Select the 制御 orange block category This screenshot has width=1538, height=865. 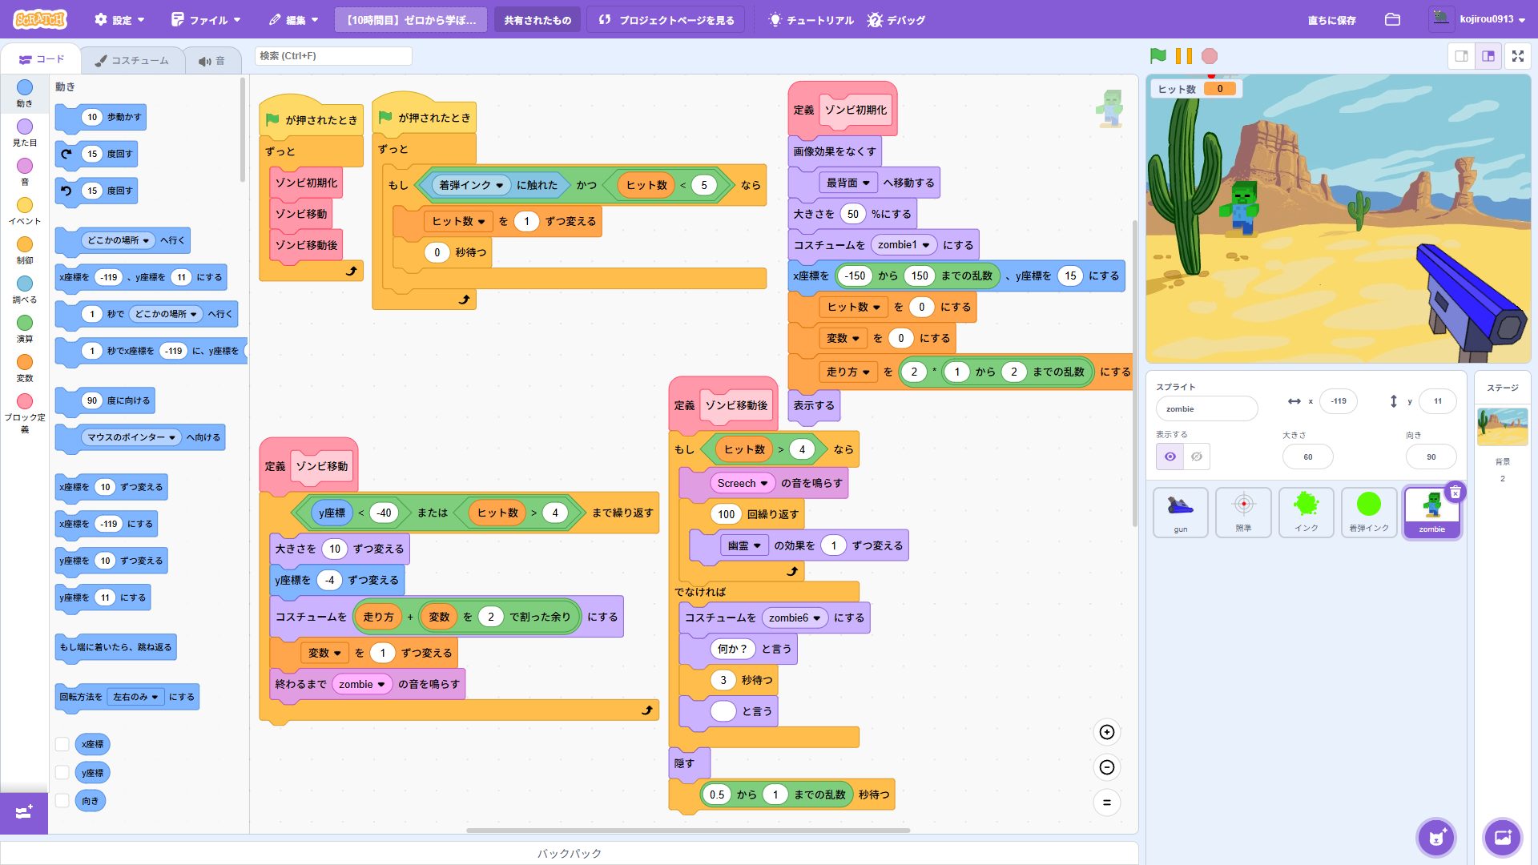click(25, 249)
